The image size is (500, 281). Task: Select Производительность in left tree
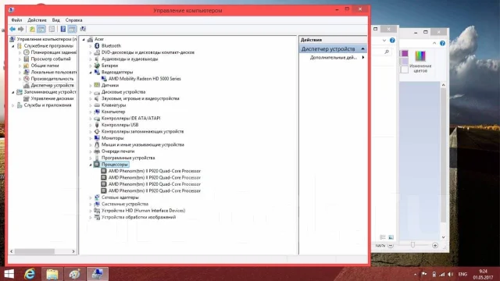[52, 79]
